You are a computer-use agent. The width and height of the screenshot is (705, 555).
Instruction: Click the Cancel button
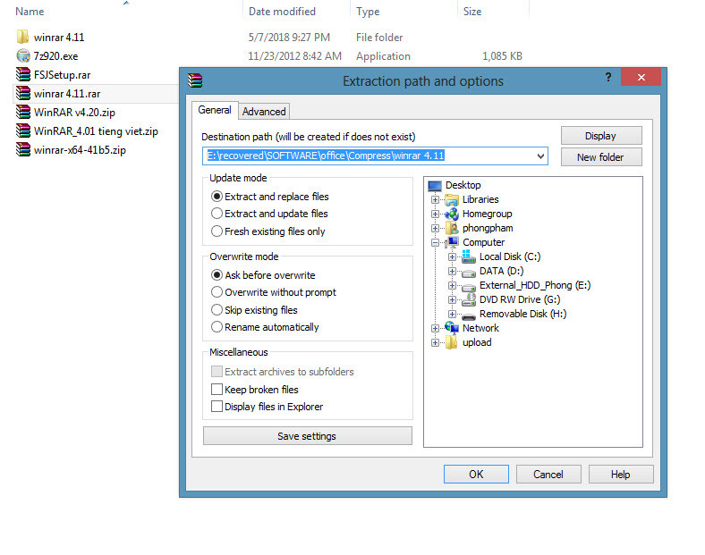click(x=548, y=475)
